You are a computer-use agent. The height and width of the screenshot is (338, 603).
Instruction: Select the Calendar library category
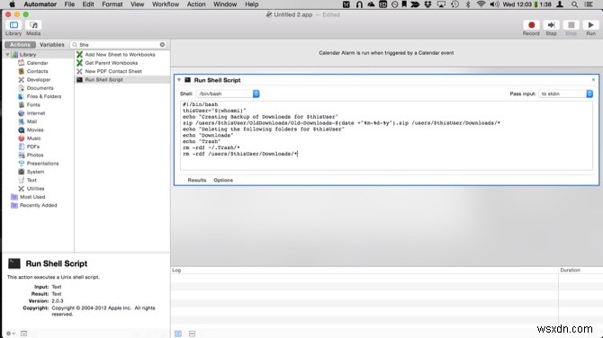click(37, 63)
